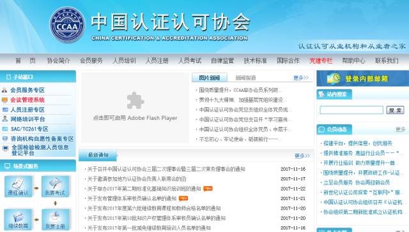Click the 人员注册专区 icon

5,110
